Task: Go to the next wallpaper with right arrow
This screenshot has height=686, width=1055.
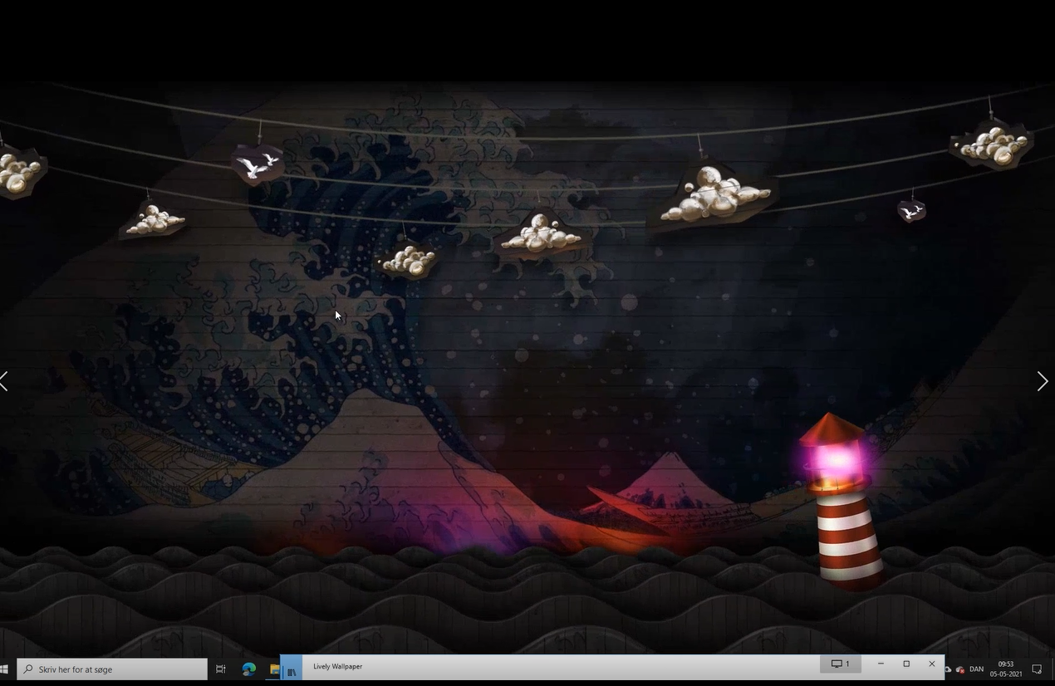Action: click(x=1043, y=381)
